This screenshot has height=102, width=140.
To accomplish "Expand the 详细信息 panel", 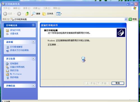I will coord(33,86).
